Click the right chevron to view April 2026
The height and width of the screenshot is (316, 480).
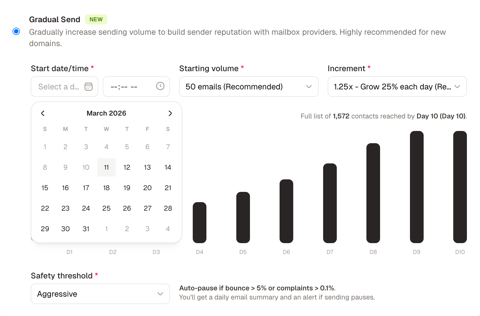click(170, 113)
